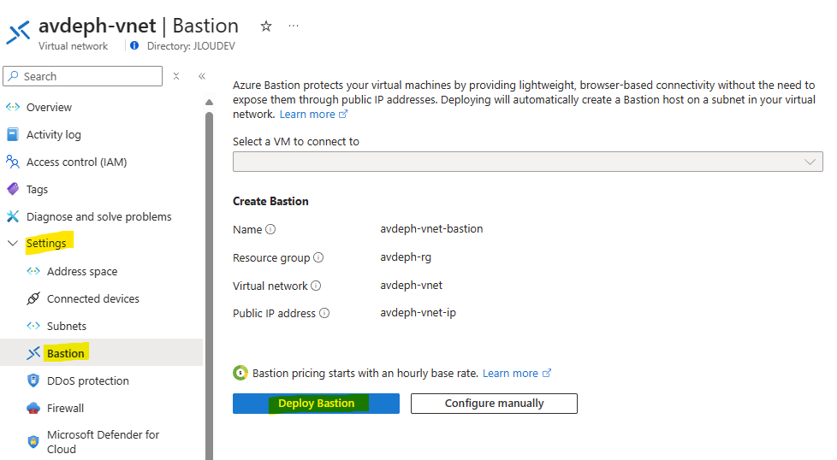Collapse the sidebar with double chevron icon
The image size is (837, 460).
[202, 76]
